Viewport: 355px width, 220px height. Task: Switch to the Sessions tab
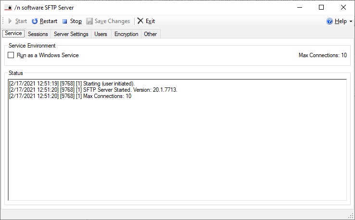point(38,34)
